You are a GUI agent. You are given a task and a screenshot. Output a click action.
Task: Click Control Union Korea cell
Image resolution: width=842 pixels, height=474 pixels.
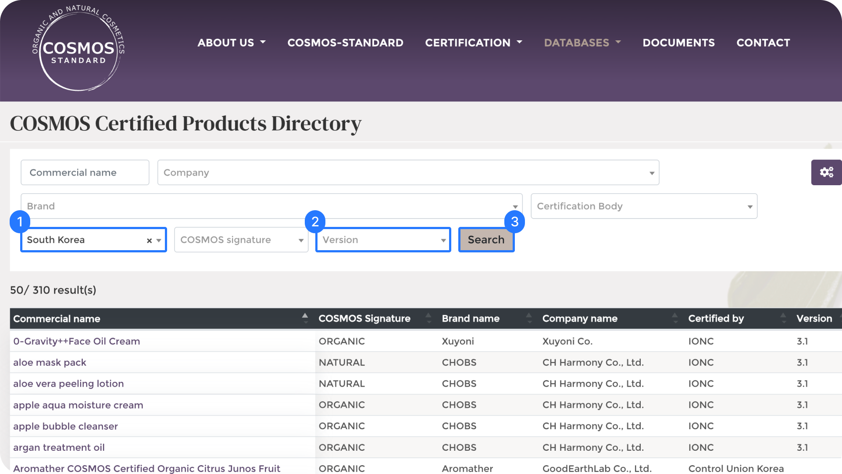(x=736, y=468)
